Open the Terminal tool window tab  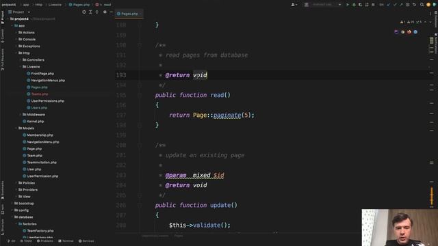66,241
